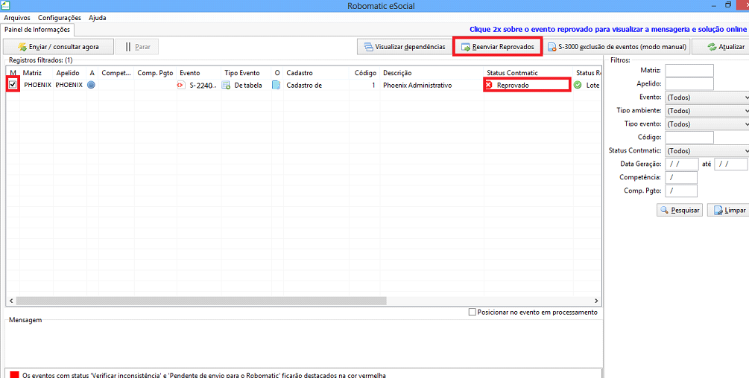Click the right arrow of the grid scrollbar

(596, 301)
